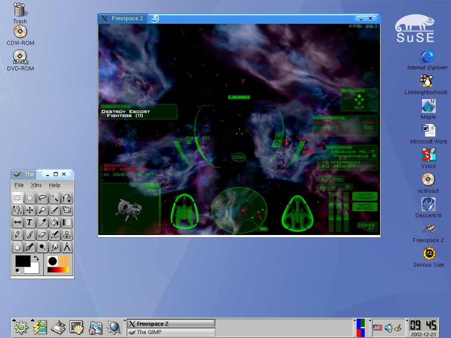Image resolution: width=451 pixels, height=338 pixels.
Task: Activate the Eraser tool
Action: pos(42,235)
